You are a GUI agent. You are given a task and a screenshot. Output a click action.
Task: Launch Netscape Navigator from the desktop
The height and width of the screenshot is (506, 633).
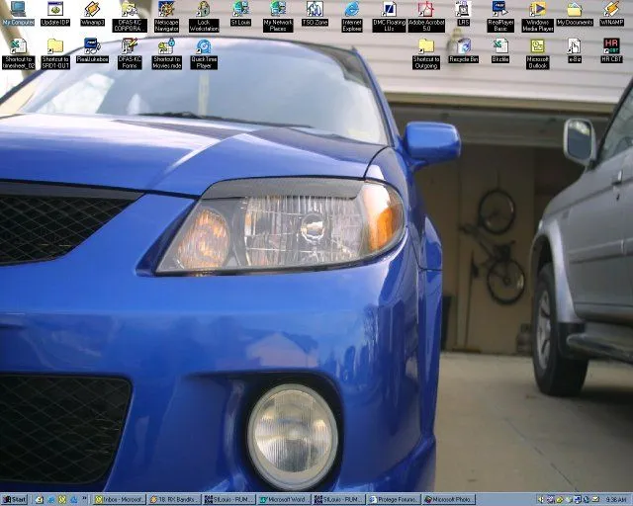click(166, 10)
